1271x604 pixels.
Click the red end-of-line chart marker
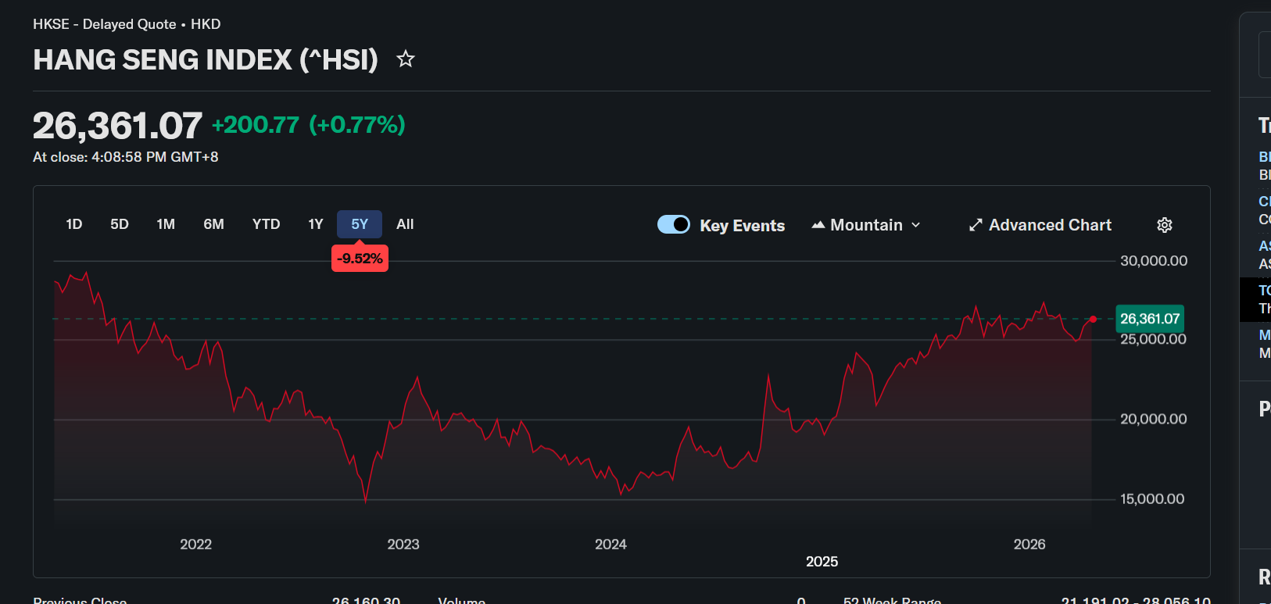coord(1093,319)
